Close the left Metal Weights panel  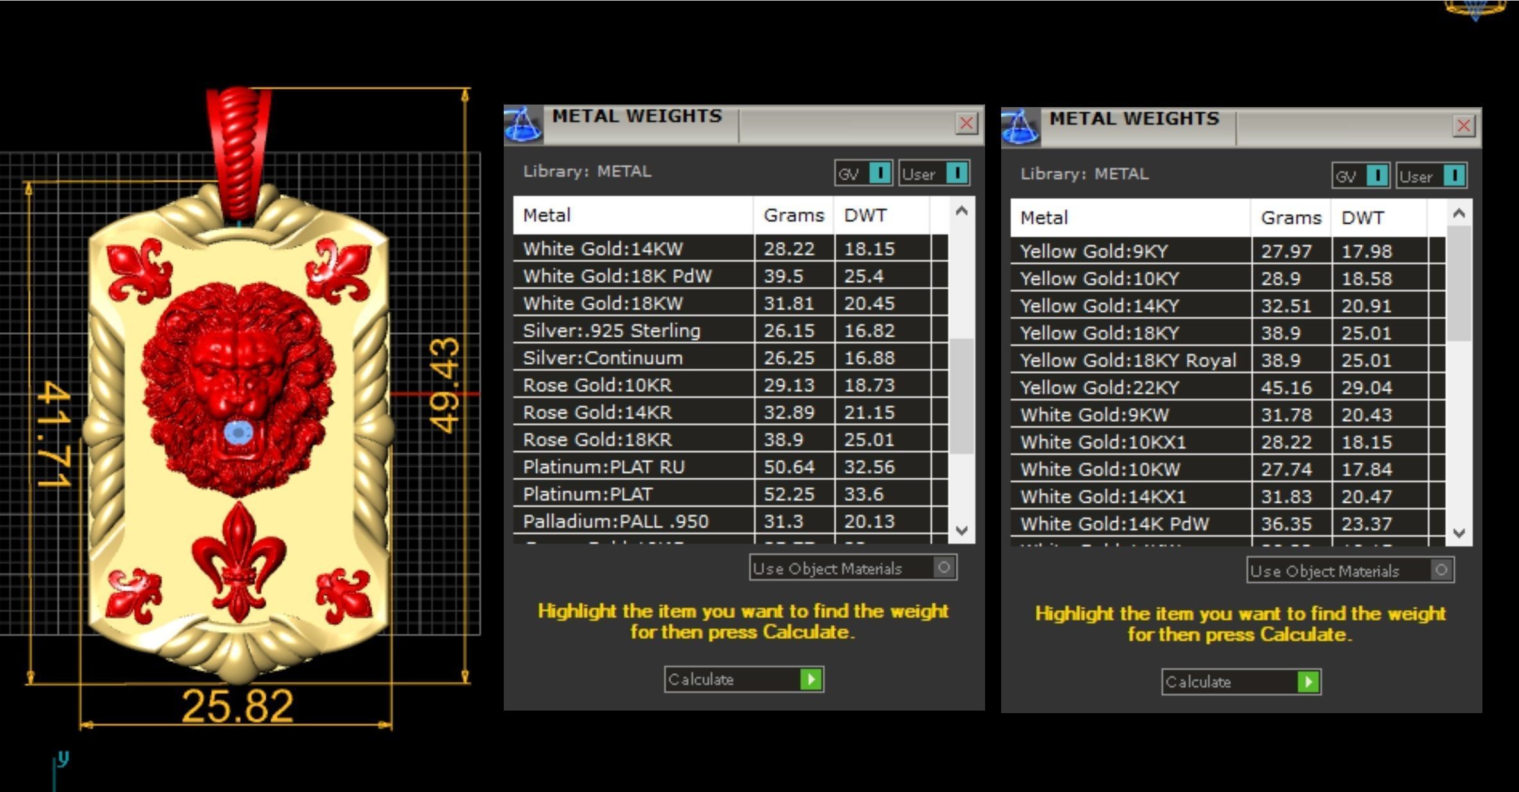point(966,123)
